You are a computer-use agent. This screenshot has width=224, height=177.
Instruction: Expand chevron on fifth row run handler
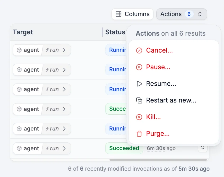tap(64, 129)
